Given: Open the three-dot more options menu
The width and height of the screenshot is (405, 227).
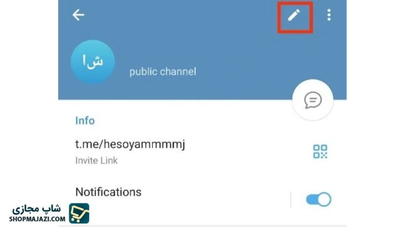Looking at the screenshot, I should (329, 15).
